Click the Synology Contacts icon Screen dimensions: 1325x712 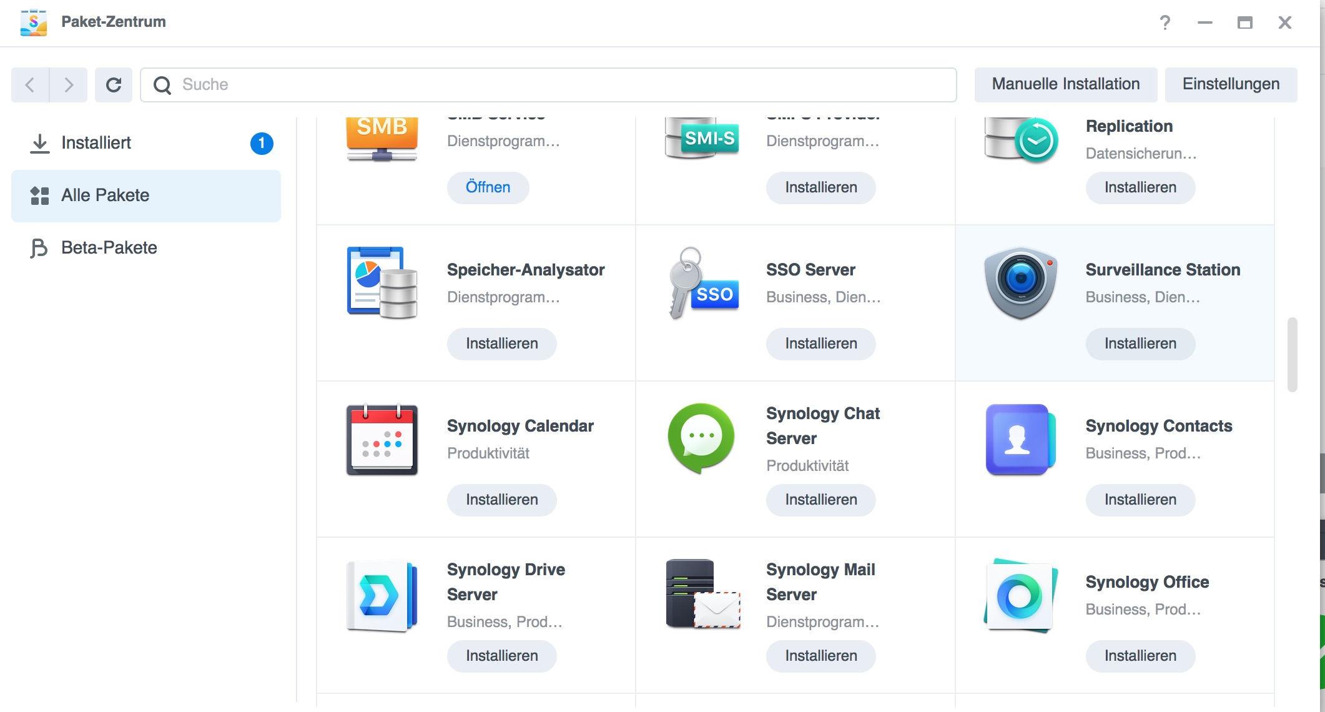pyautogui.click(x=1020, y=440)
